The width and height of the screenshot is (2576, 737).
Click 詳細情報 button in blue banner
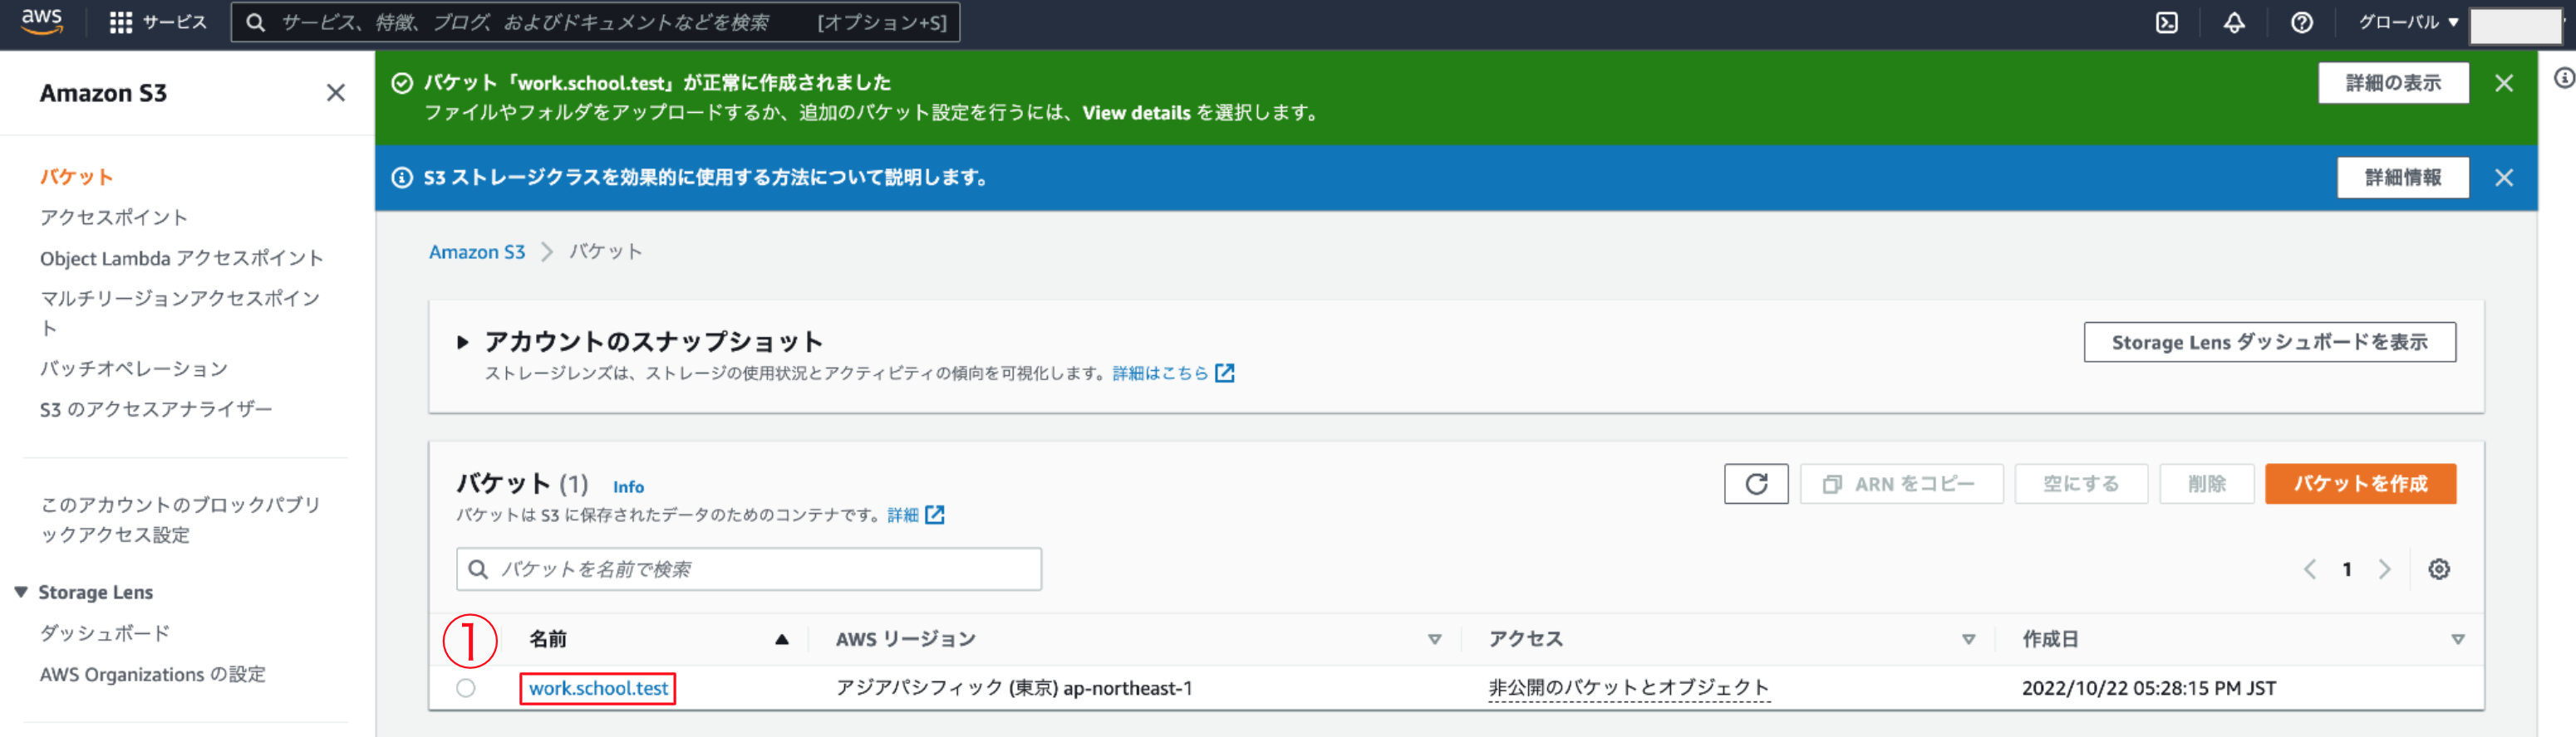point(2402,178)
